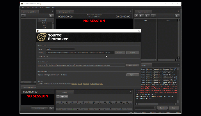201x116 pixels.
Task: Click the Open Recent button
Action: click(133, 65)
